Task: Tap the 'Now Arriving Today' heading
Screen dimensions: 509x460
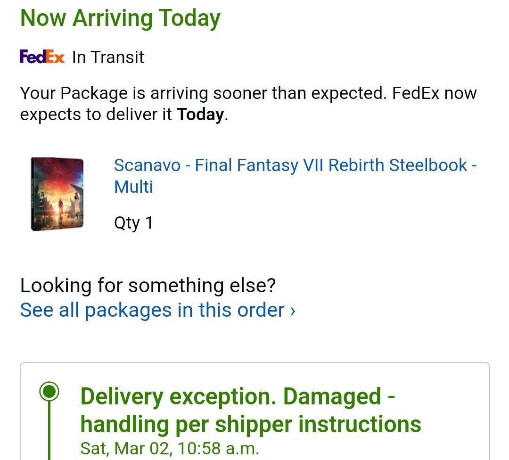Action: click(120, 18)
